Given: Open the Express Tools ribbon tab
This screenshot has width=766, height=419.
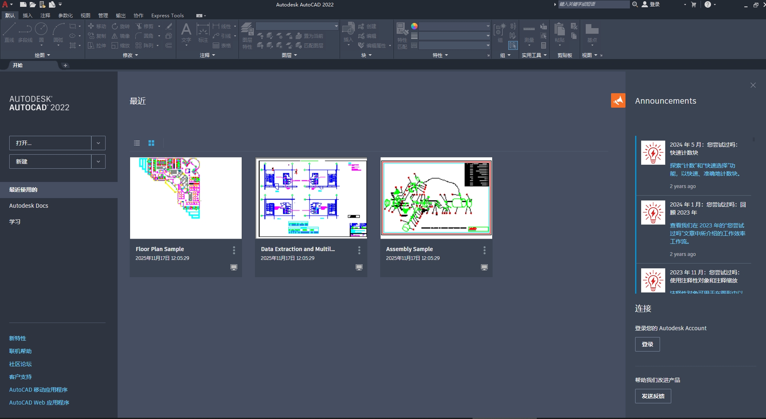Looking at the screenshot, I should click(167, 15).
